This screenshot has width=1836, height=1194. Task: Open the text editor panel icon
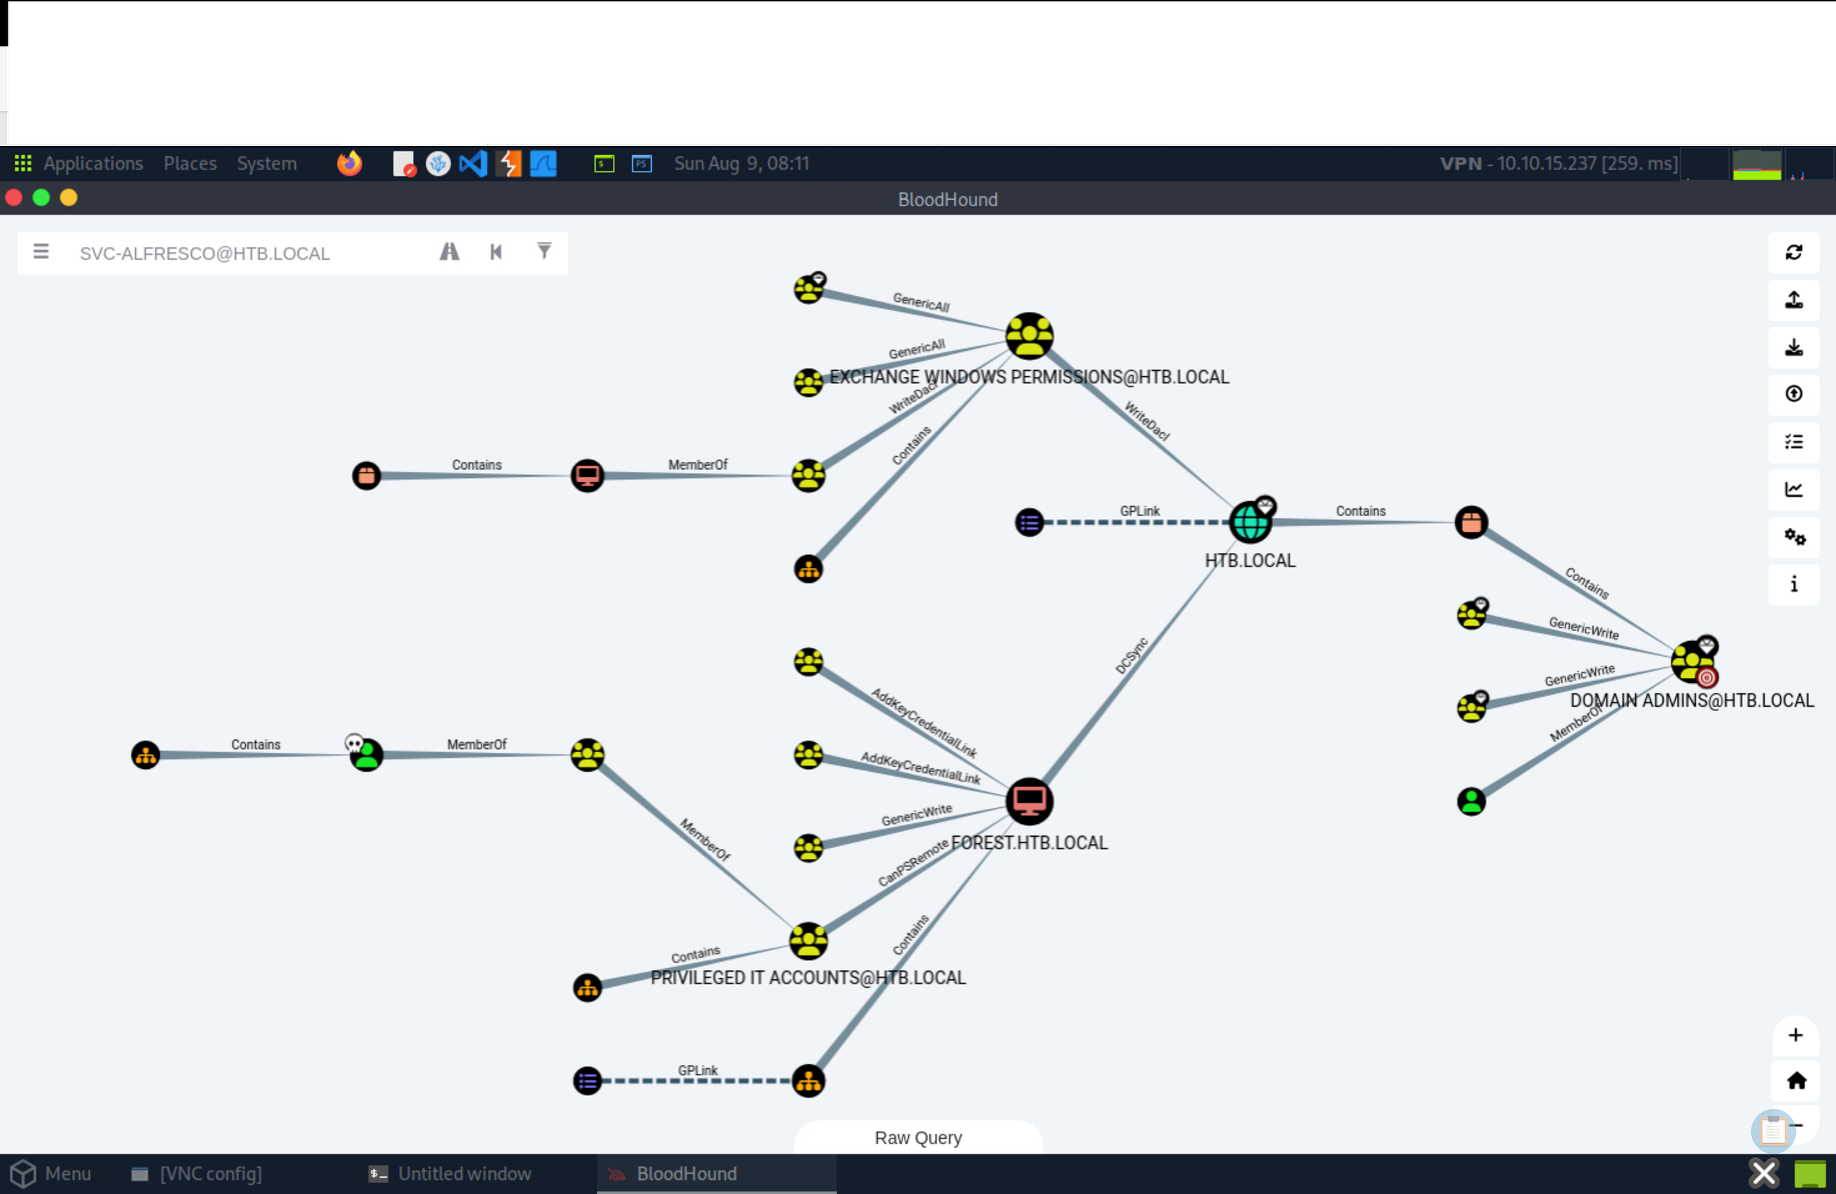404,164
